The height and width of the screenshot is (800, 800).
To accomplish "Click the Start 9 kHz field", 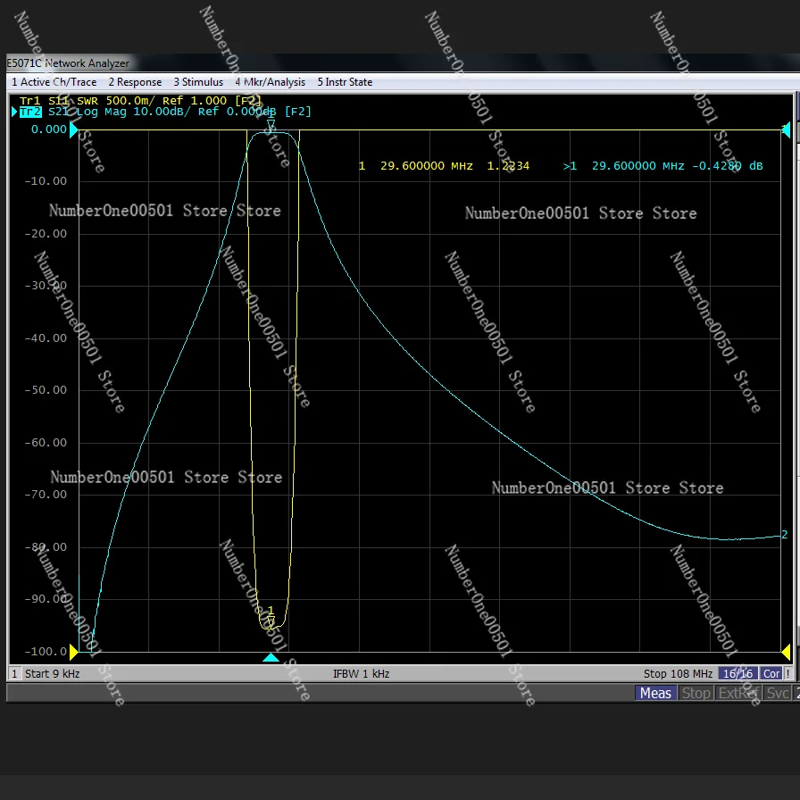I will 52,674.
